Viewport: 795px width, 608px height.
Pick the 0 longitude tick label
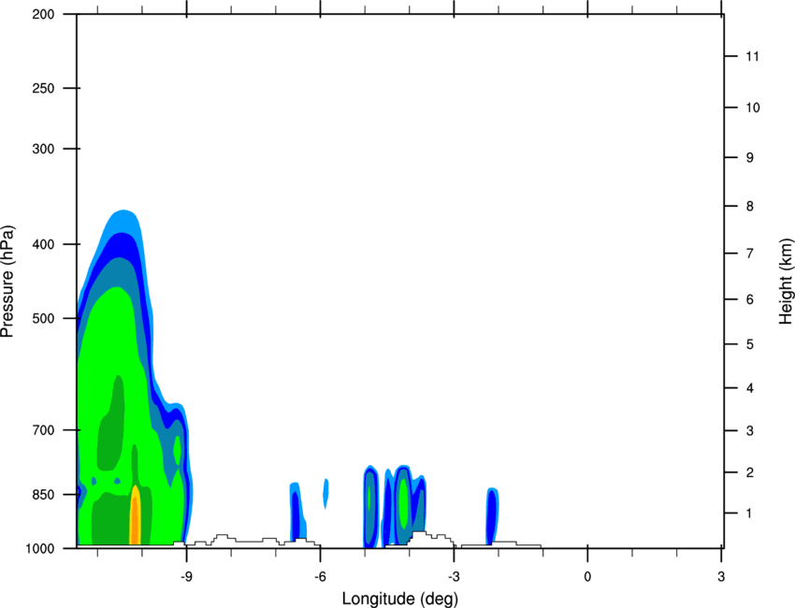[587, 576]
